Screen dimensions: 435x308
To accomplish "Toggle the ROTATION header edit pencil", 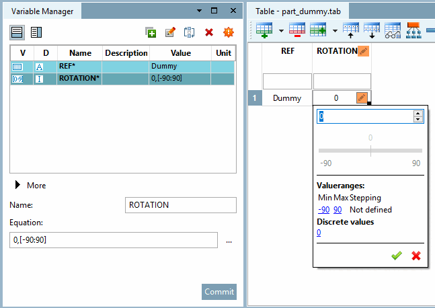I will [x=363, y=50].
